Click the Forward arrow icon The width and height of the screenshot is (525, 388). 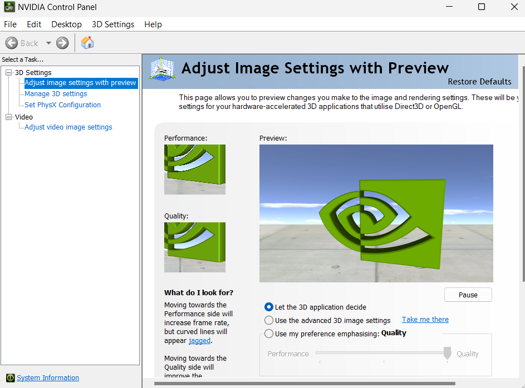click(62, 43)
